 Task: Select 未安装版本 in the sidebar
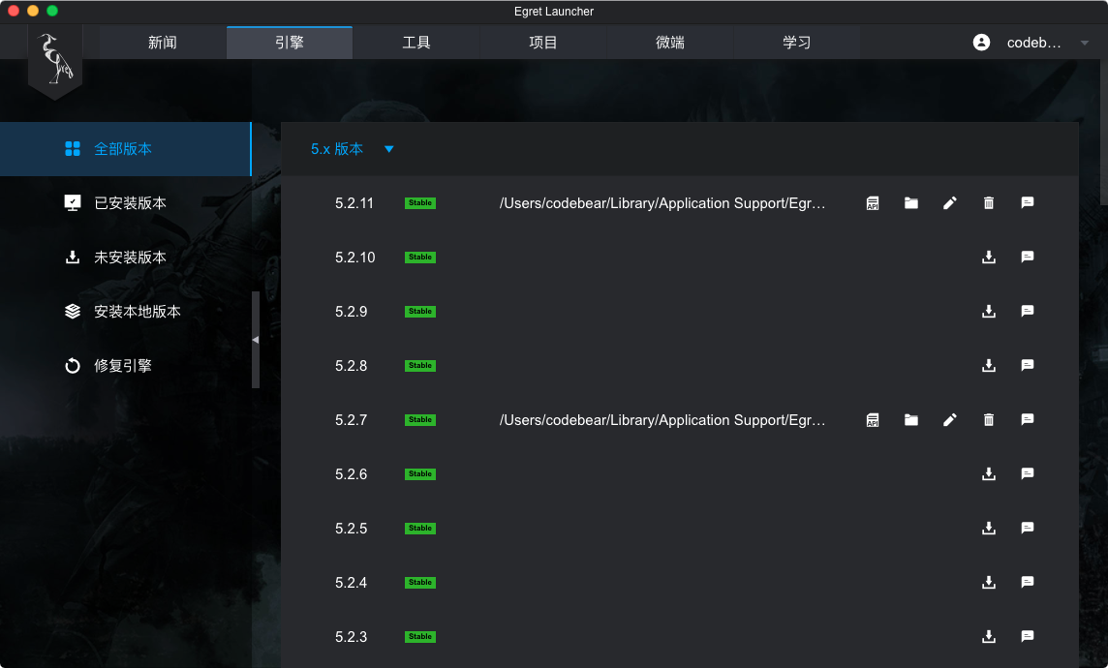[126, 257]
